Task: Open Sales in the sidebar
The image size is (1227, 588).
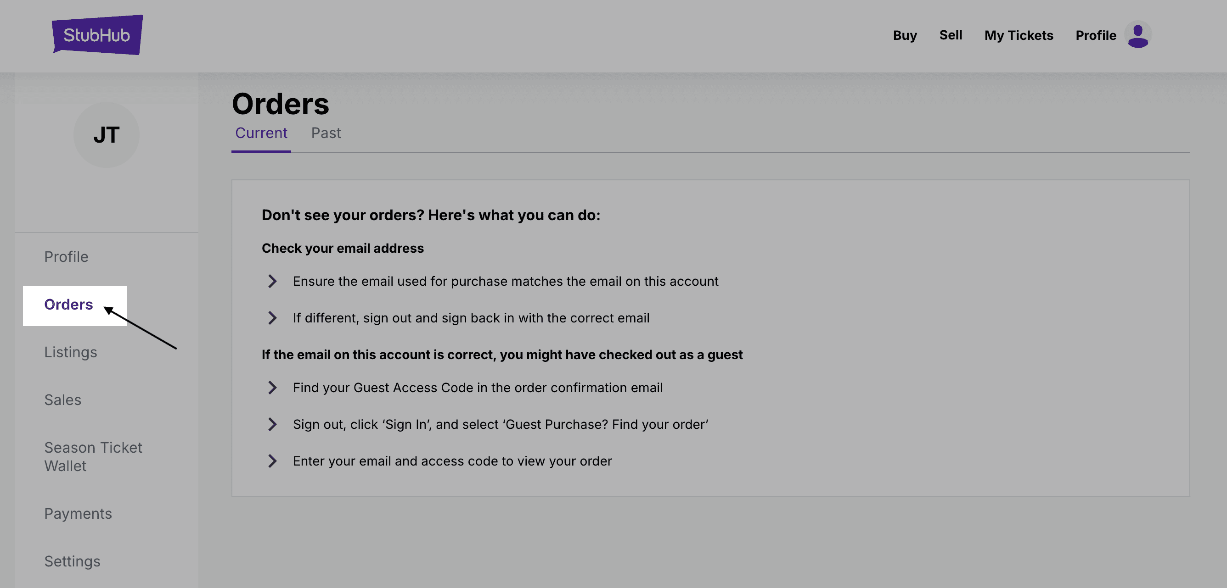Action: tap(62, 400)
